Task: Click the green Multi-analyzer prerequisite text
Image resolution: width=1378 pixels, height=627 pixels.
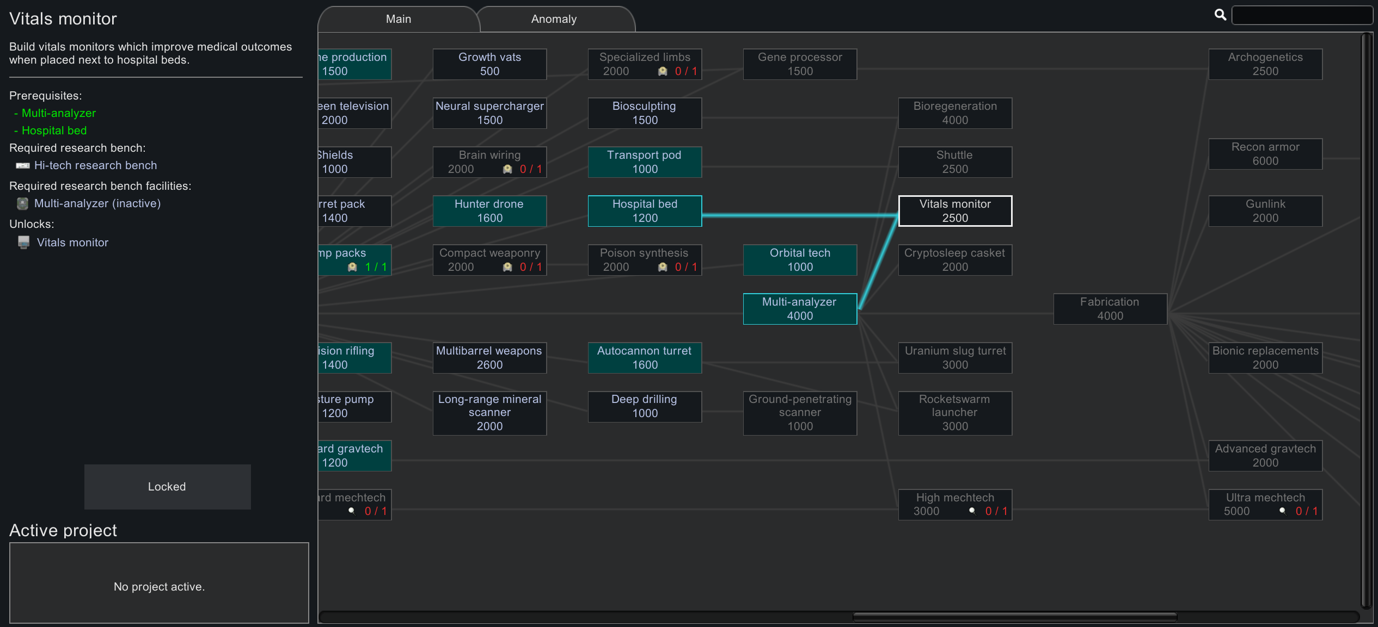Action: pyautogui.click(x=59, y=113)
